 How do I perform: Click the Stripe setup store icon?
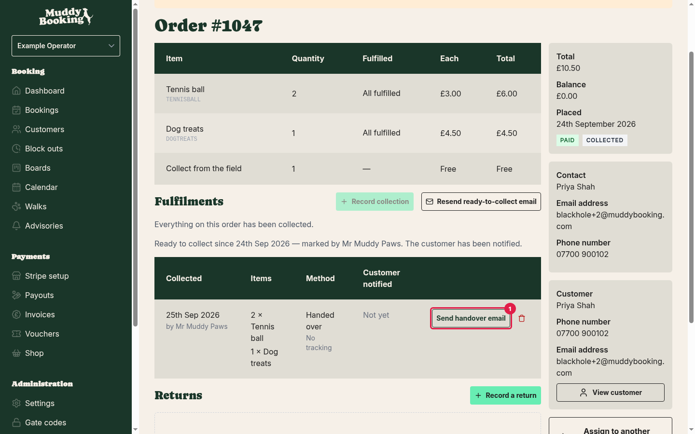(x=16, y=276)
